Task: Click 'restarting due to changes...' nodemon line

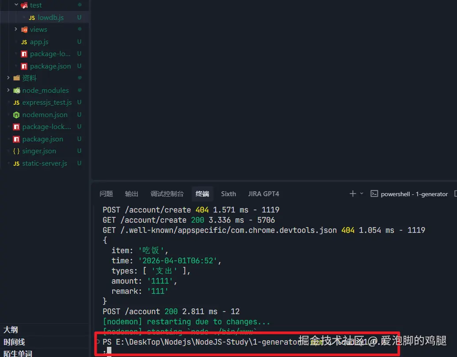Action: 187,322
